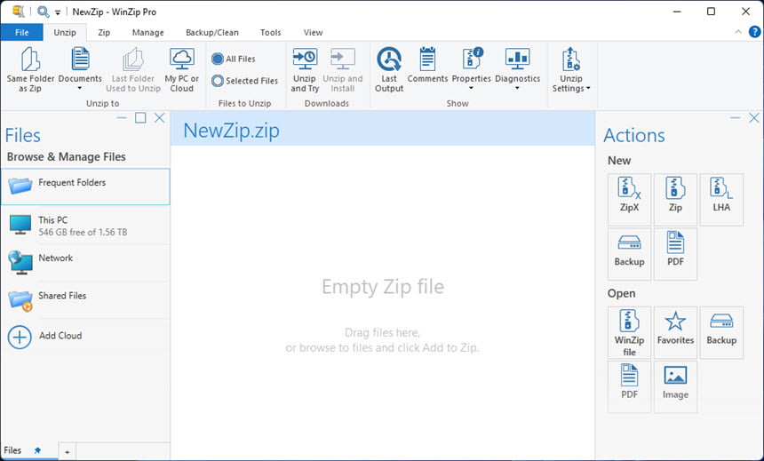764x461 pixels.
Task: Switch to the Manage ribbon tab
Action: (x=148, y=33)
